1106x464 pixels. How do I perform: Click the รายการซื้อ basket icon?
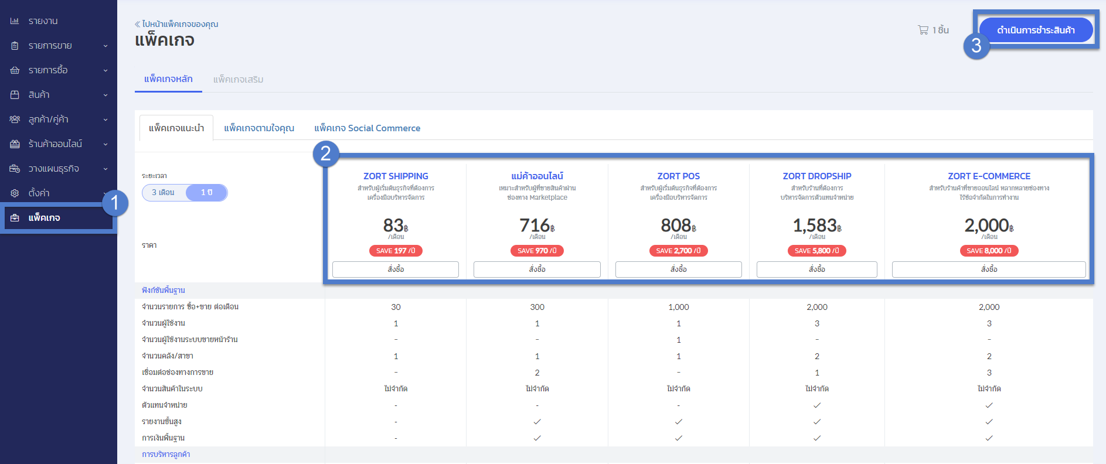click(15, 70)
